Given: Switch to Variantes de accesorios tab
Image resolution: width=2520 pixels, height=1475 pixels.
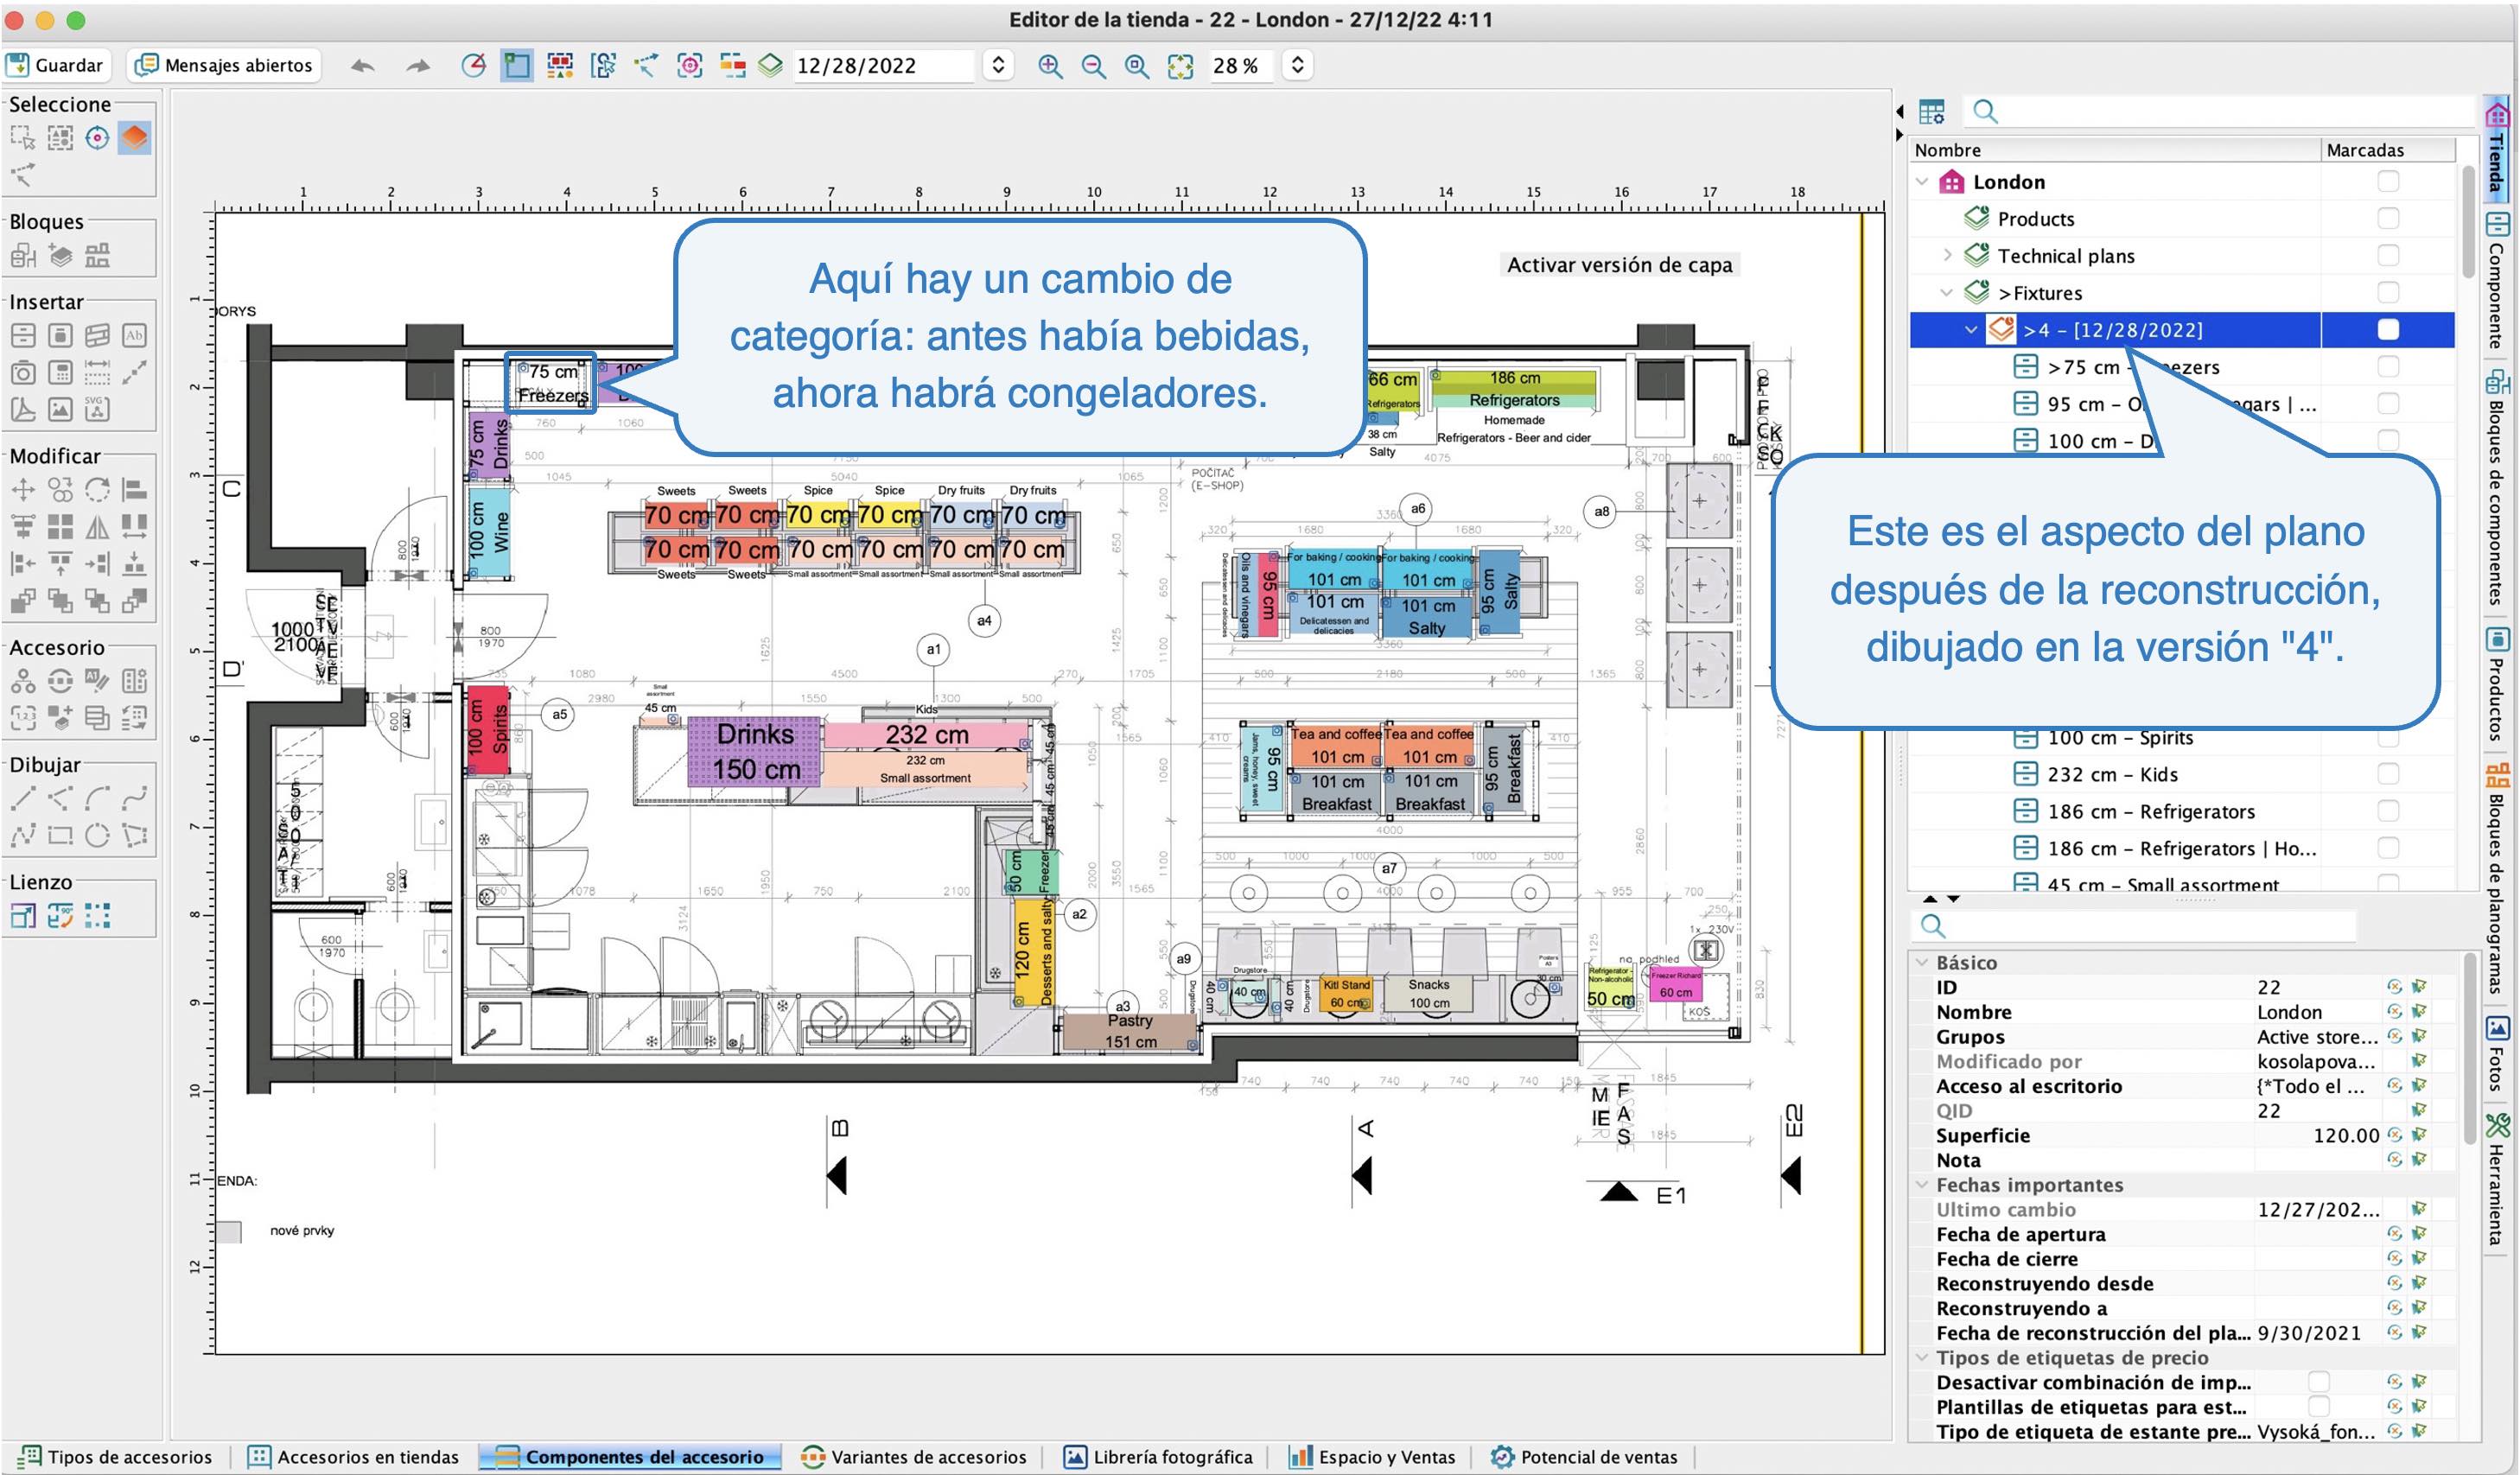Looking at the screenshot, I should tap(914, 1457).
